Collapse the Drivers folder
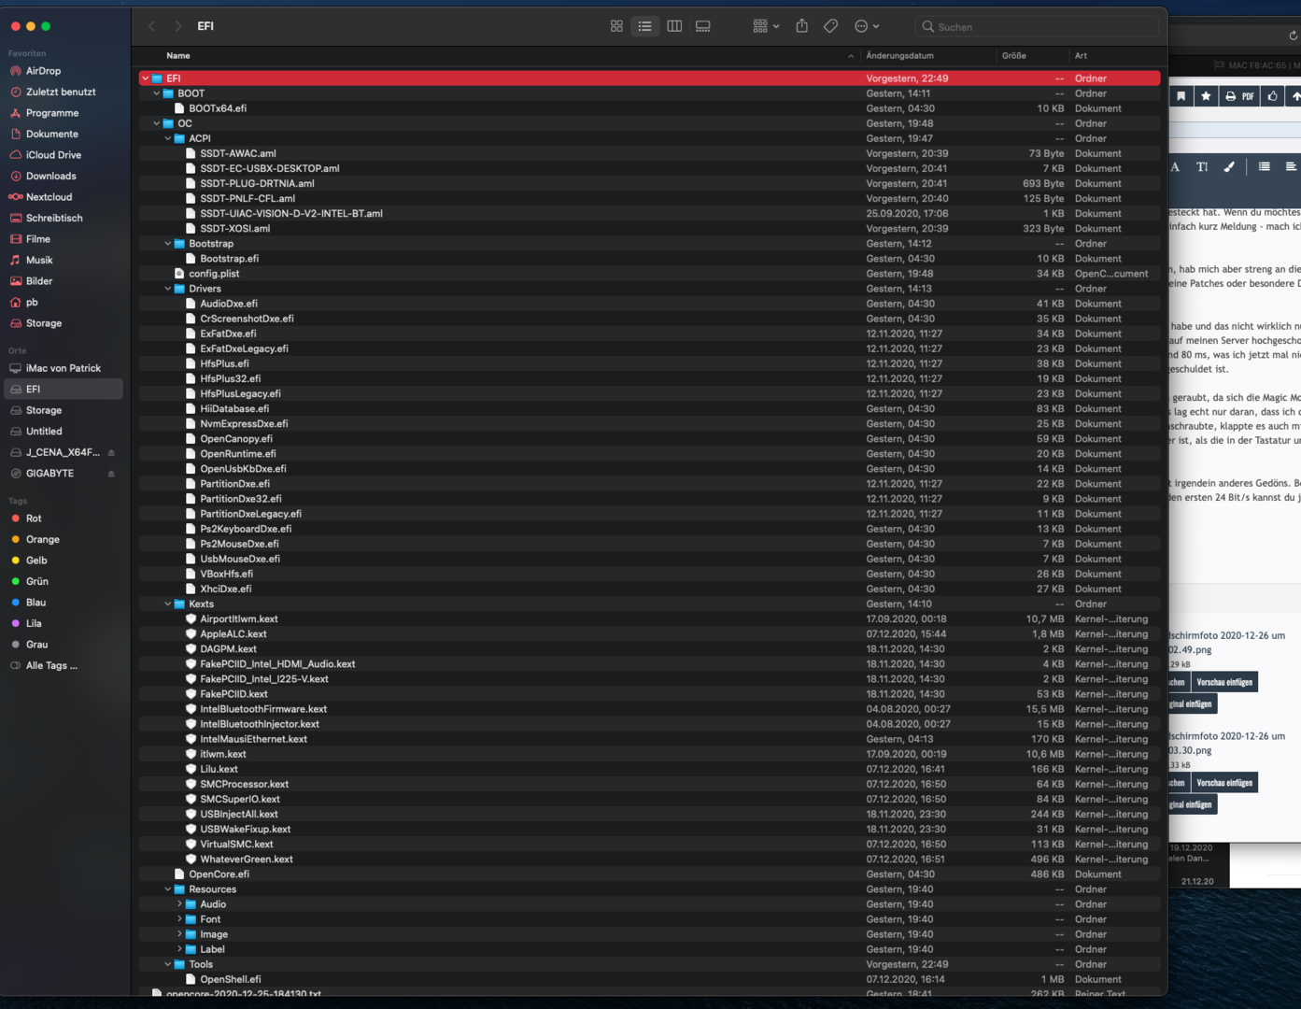Viewport: 1301px width, 1009px height. [x=168, y=289]
